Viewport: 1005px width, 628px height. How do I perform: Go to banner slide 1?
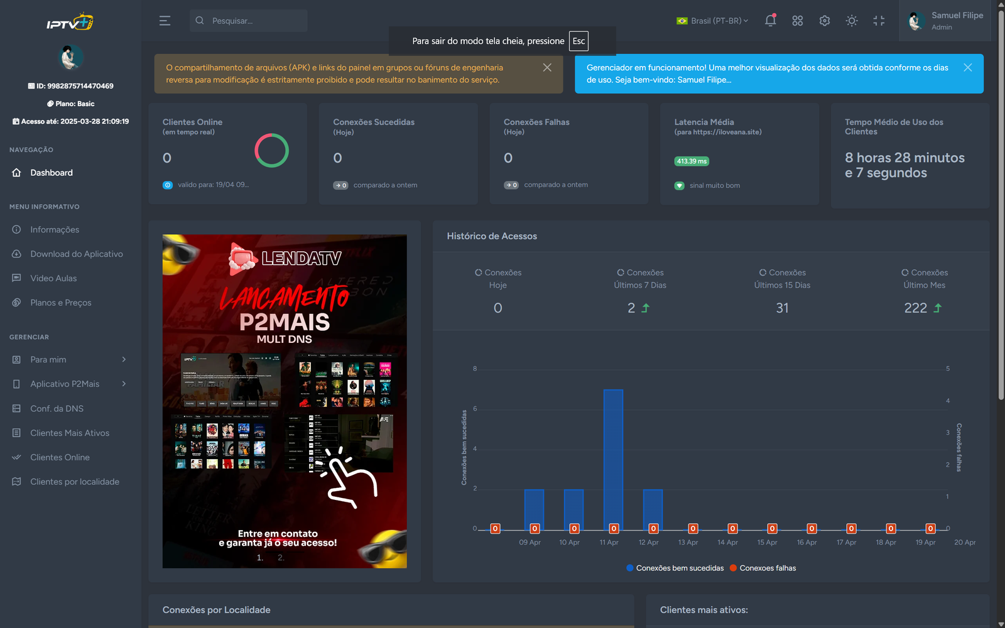point(260,558)
